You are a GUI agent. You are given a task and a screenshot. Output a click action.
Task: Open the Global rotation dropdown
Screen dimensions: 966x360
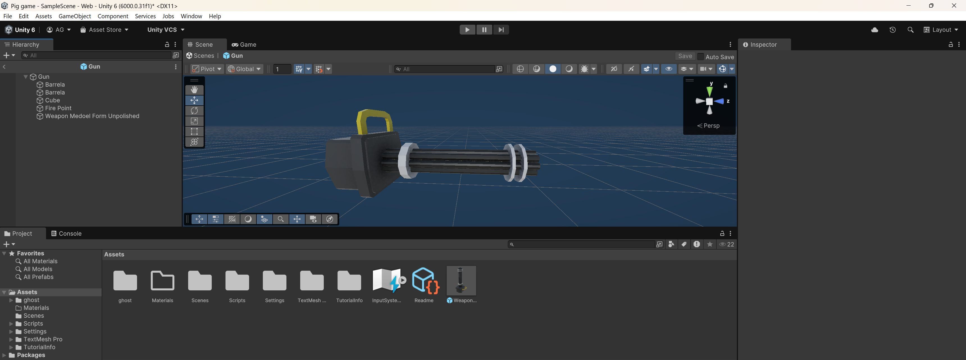pyautogui.click(x=244, y=69)
